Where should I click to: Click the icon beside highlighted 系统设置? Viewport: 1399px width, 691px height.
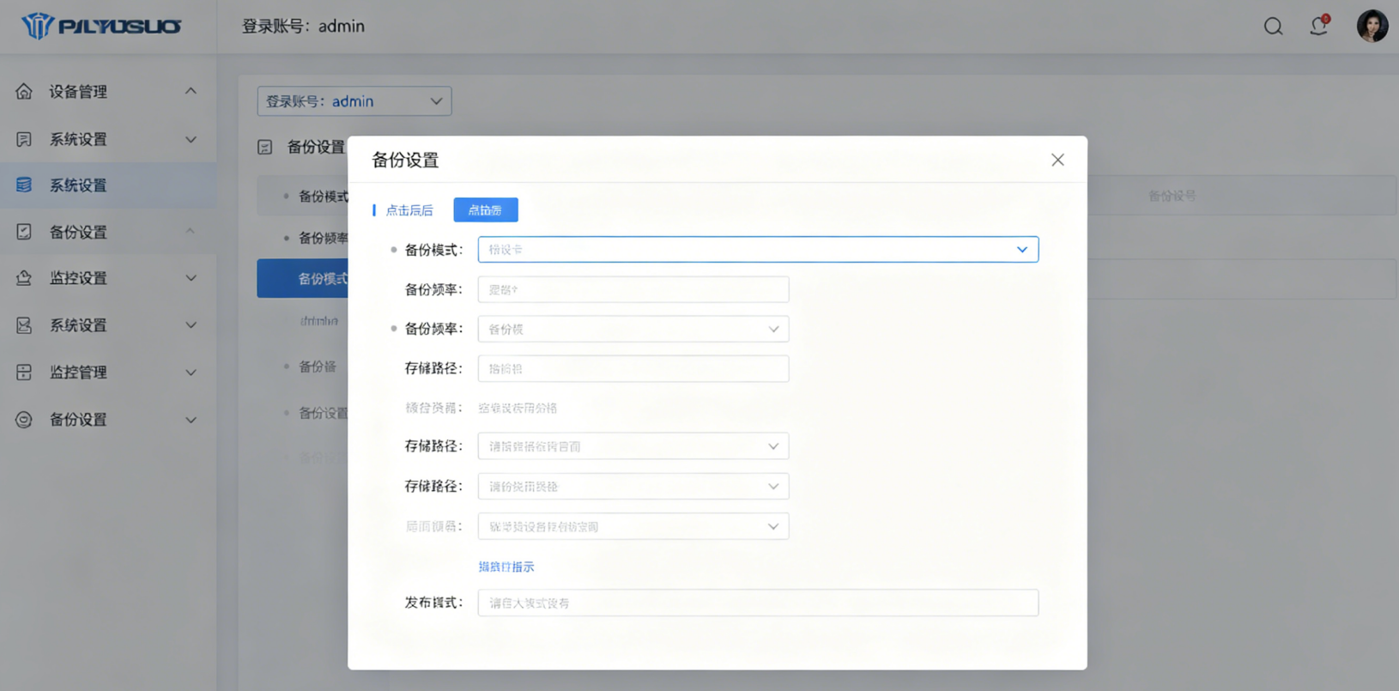(x=24, y=185)
